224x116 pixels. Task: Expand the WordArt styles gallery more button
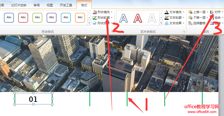point(161,23)
